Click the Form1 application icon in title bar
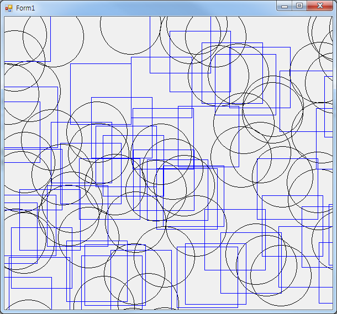The height and width of the screenshot is (314, 337). coord(9,8)
